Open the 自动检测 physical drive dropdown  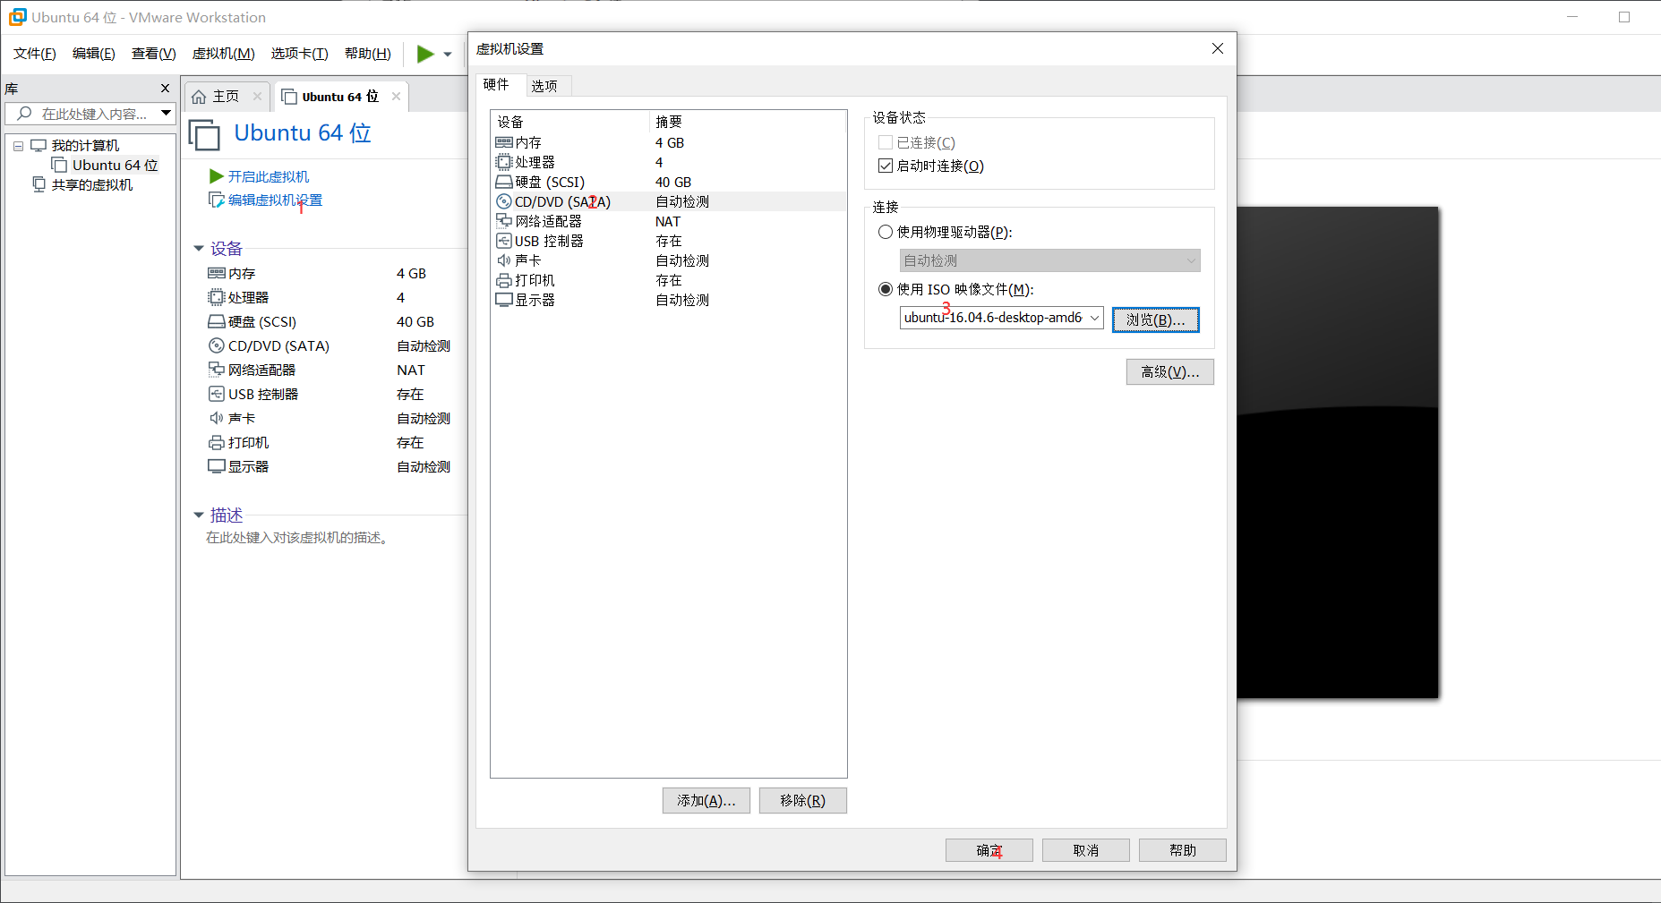point(1191,260)
